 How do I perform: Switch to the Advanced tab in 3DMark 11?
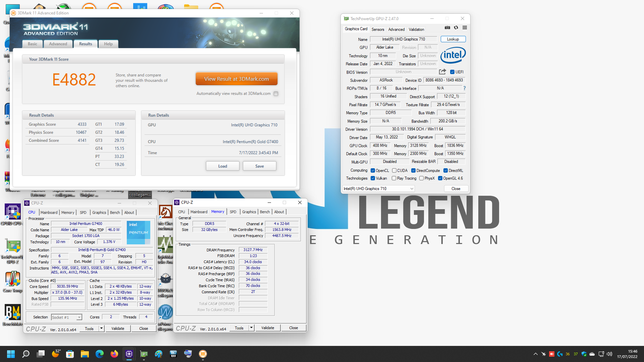pos(58,44)
